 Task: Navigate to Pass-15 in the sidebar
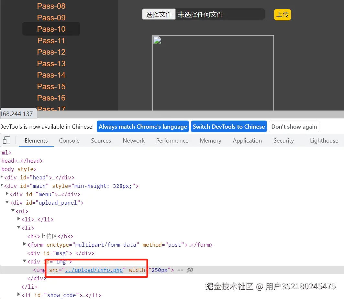51,86
